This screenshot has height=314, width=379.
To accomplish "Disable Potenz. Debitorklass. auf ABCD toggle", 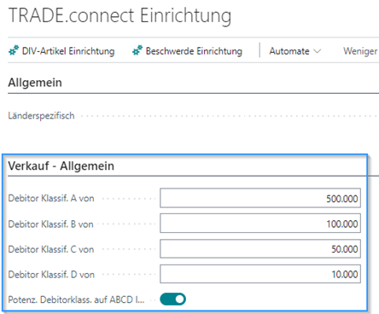I will pos(172,299).
